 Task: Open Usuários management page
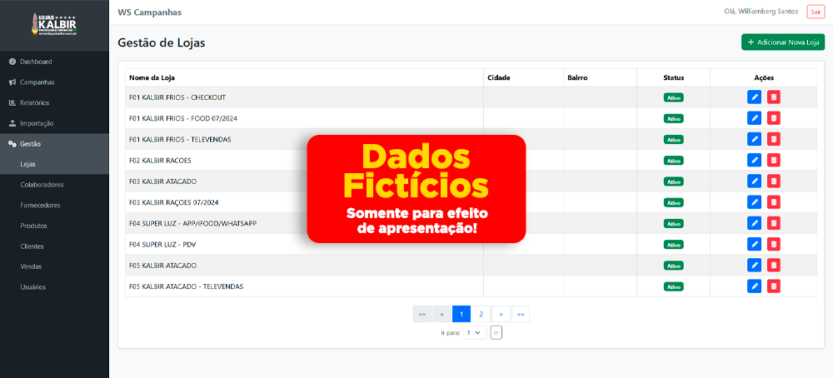54,287
